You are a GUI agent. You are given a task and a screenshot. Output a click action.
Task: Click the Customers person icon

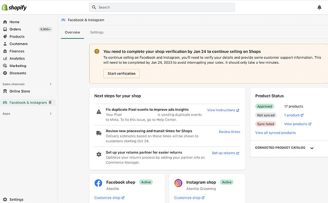click(x=5, y=44)
